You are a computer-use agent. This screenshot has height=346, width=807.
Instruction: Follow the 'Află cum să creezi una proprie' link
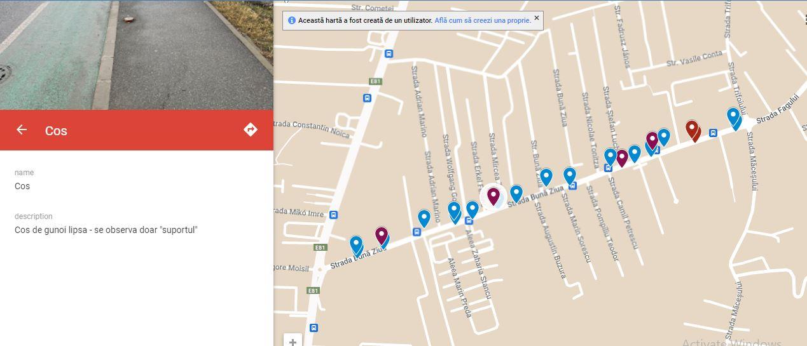coord(483,20)
